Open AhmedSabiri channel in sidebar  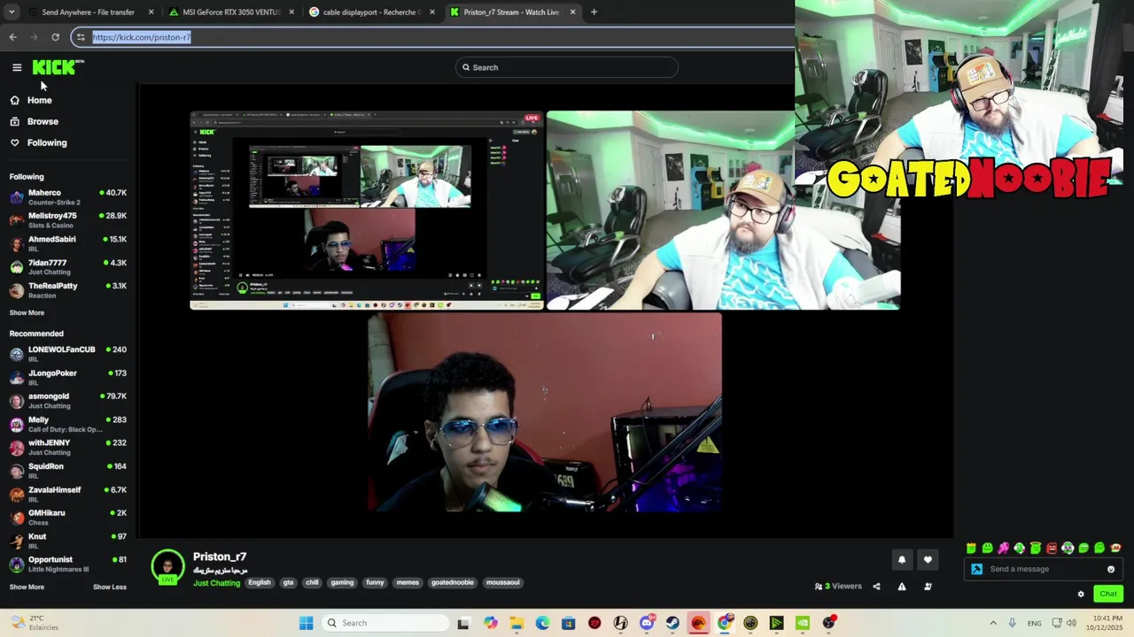pyautogui.click(x=67, y=243)
